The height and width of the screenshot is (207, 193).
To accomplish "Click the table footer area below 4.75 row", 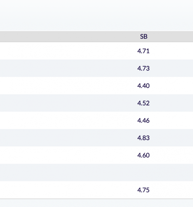I will click(x=96, y=203).
